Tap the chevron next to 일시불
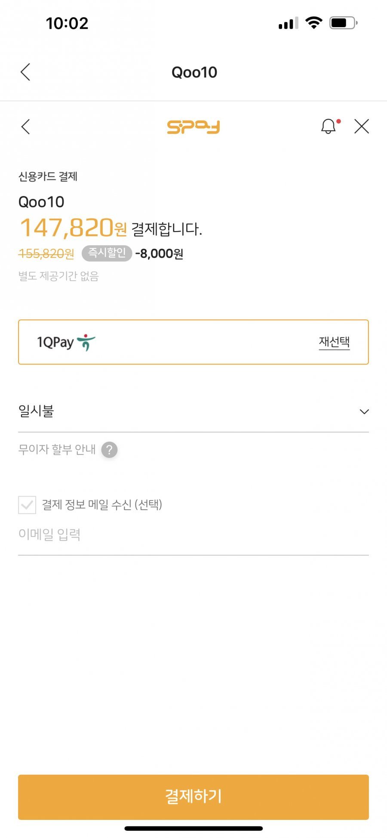 click(364, 412)
